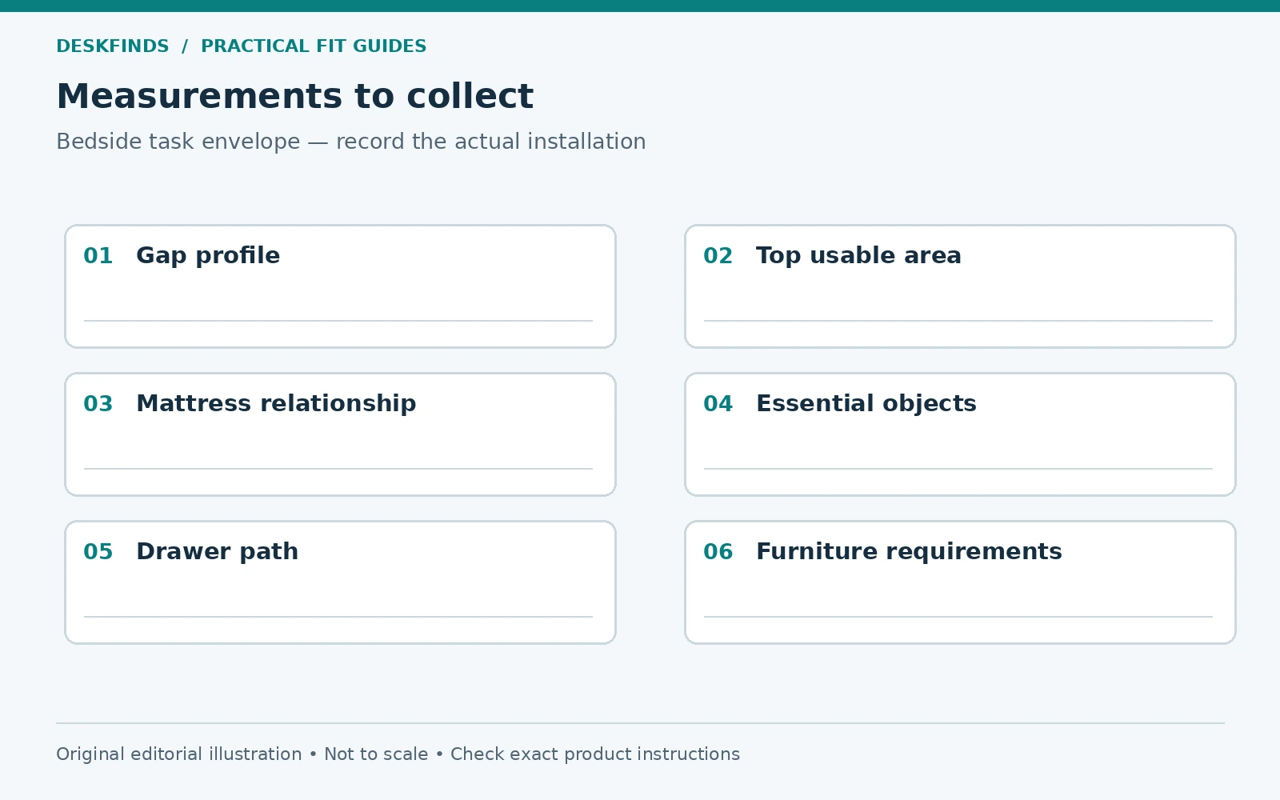Click the number 04 label
This screenshot has width=1280, height=800.
(718, 404)
